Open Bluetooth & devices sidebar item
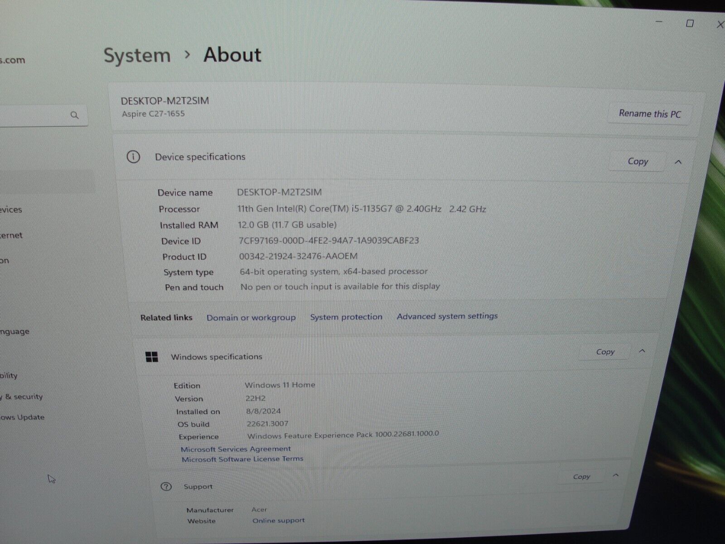The image size is (725, 544). 11,209
